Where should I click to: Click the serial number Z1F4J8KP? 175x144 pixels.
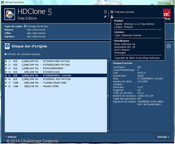point(143,82)
